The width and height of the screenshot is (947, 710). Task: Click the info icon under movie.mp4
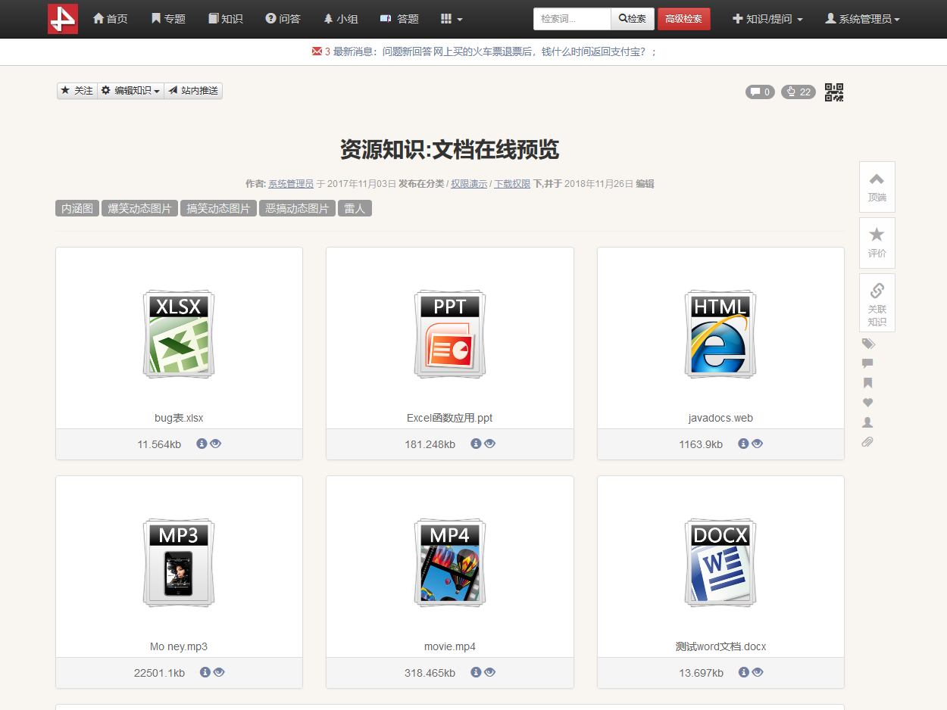click(x=476, y=672)
